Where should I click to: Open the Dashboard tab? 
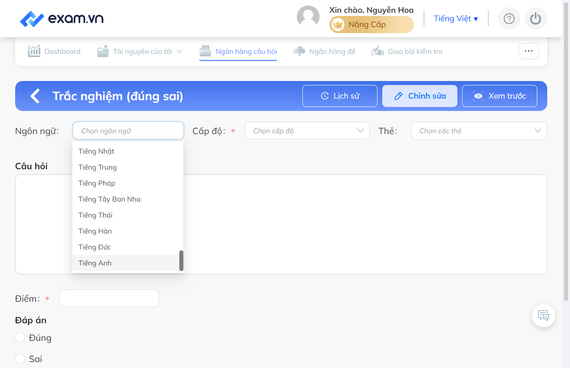point(54,51)
